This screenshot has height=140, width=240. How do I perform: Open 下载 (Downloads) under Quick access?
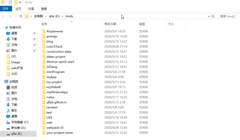click(x=14, y=39)
